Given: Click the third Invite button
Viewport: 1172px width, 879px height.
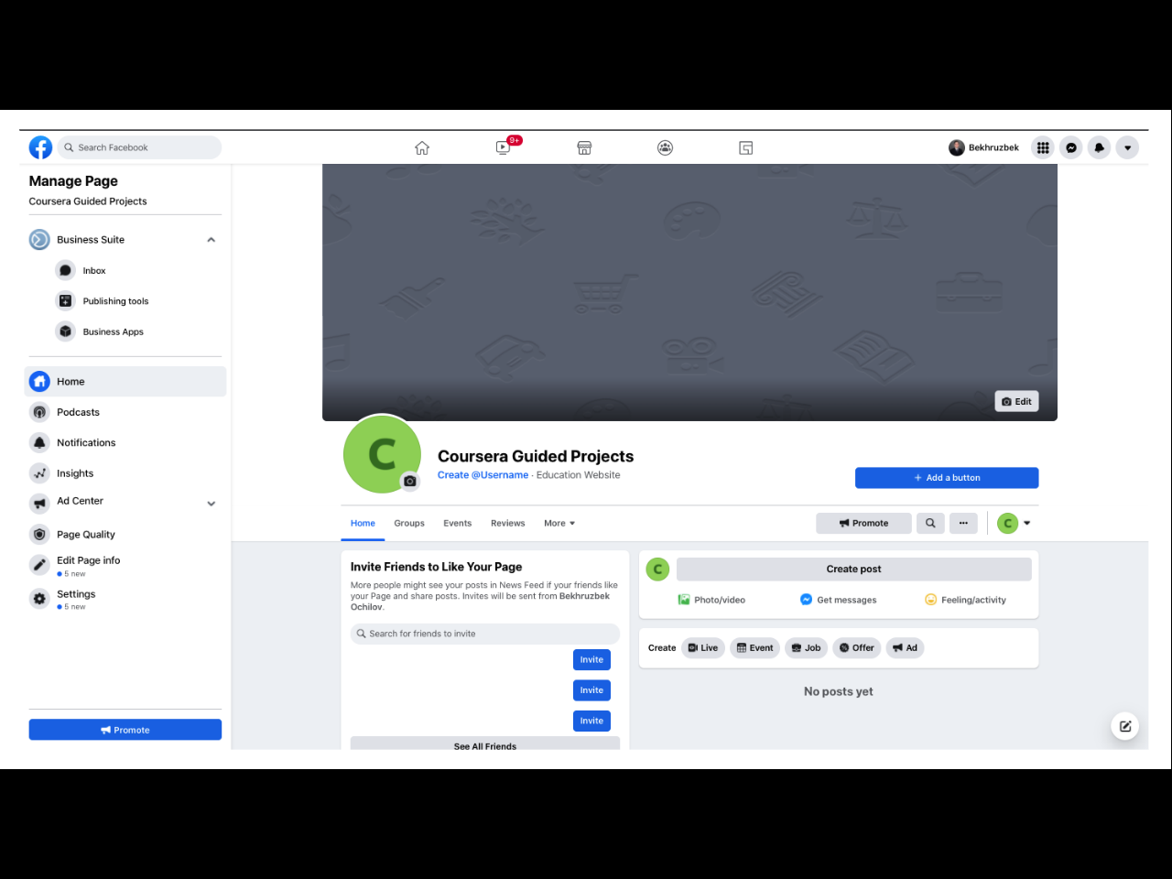Looking at the screenshot, I should point(591,722).
